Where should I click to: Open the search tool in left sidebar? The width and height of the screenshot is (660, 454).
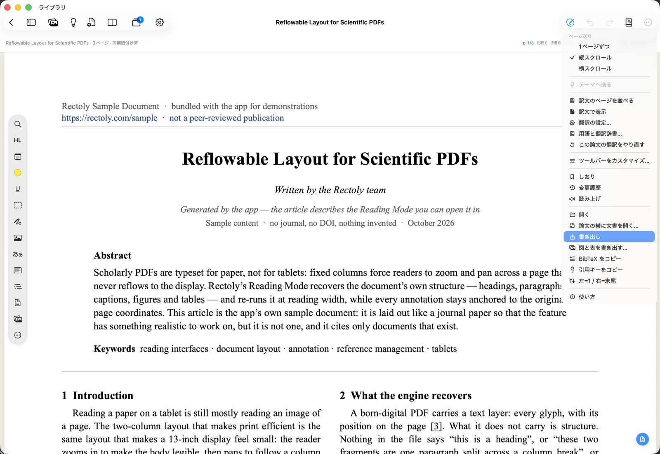(18, 124)
